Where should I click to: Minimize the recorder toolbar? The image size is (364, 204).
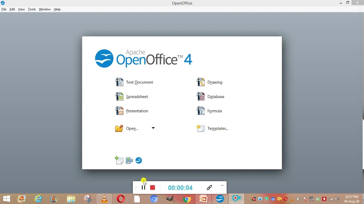(x=223, y=186)
